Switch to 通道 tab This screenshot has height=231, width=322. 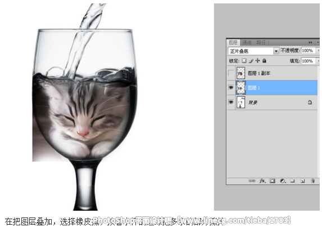pyautogui.click(x=247, y=42)
